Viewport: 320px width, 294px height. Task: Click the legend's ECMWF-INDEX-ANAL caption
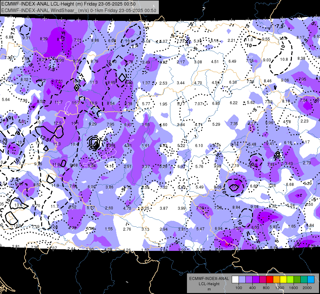pyautogui.click(x=209, y=279)
